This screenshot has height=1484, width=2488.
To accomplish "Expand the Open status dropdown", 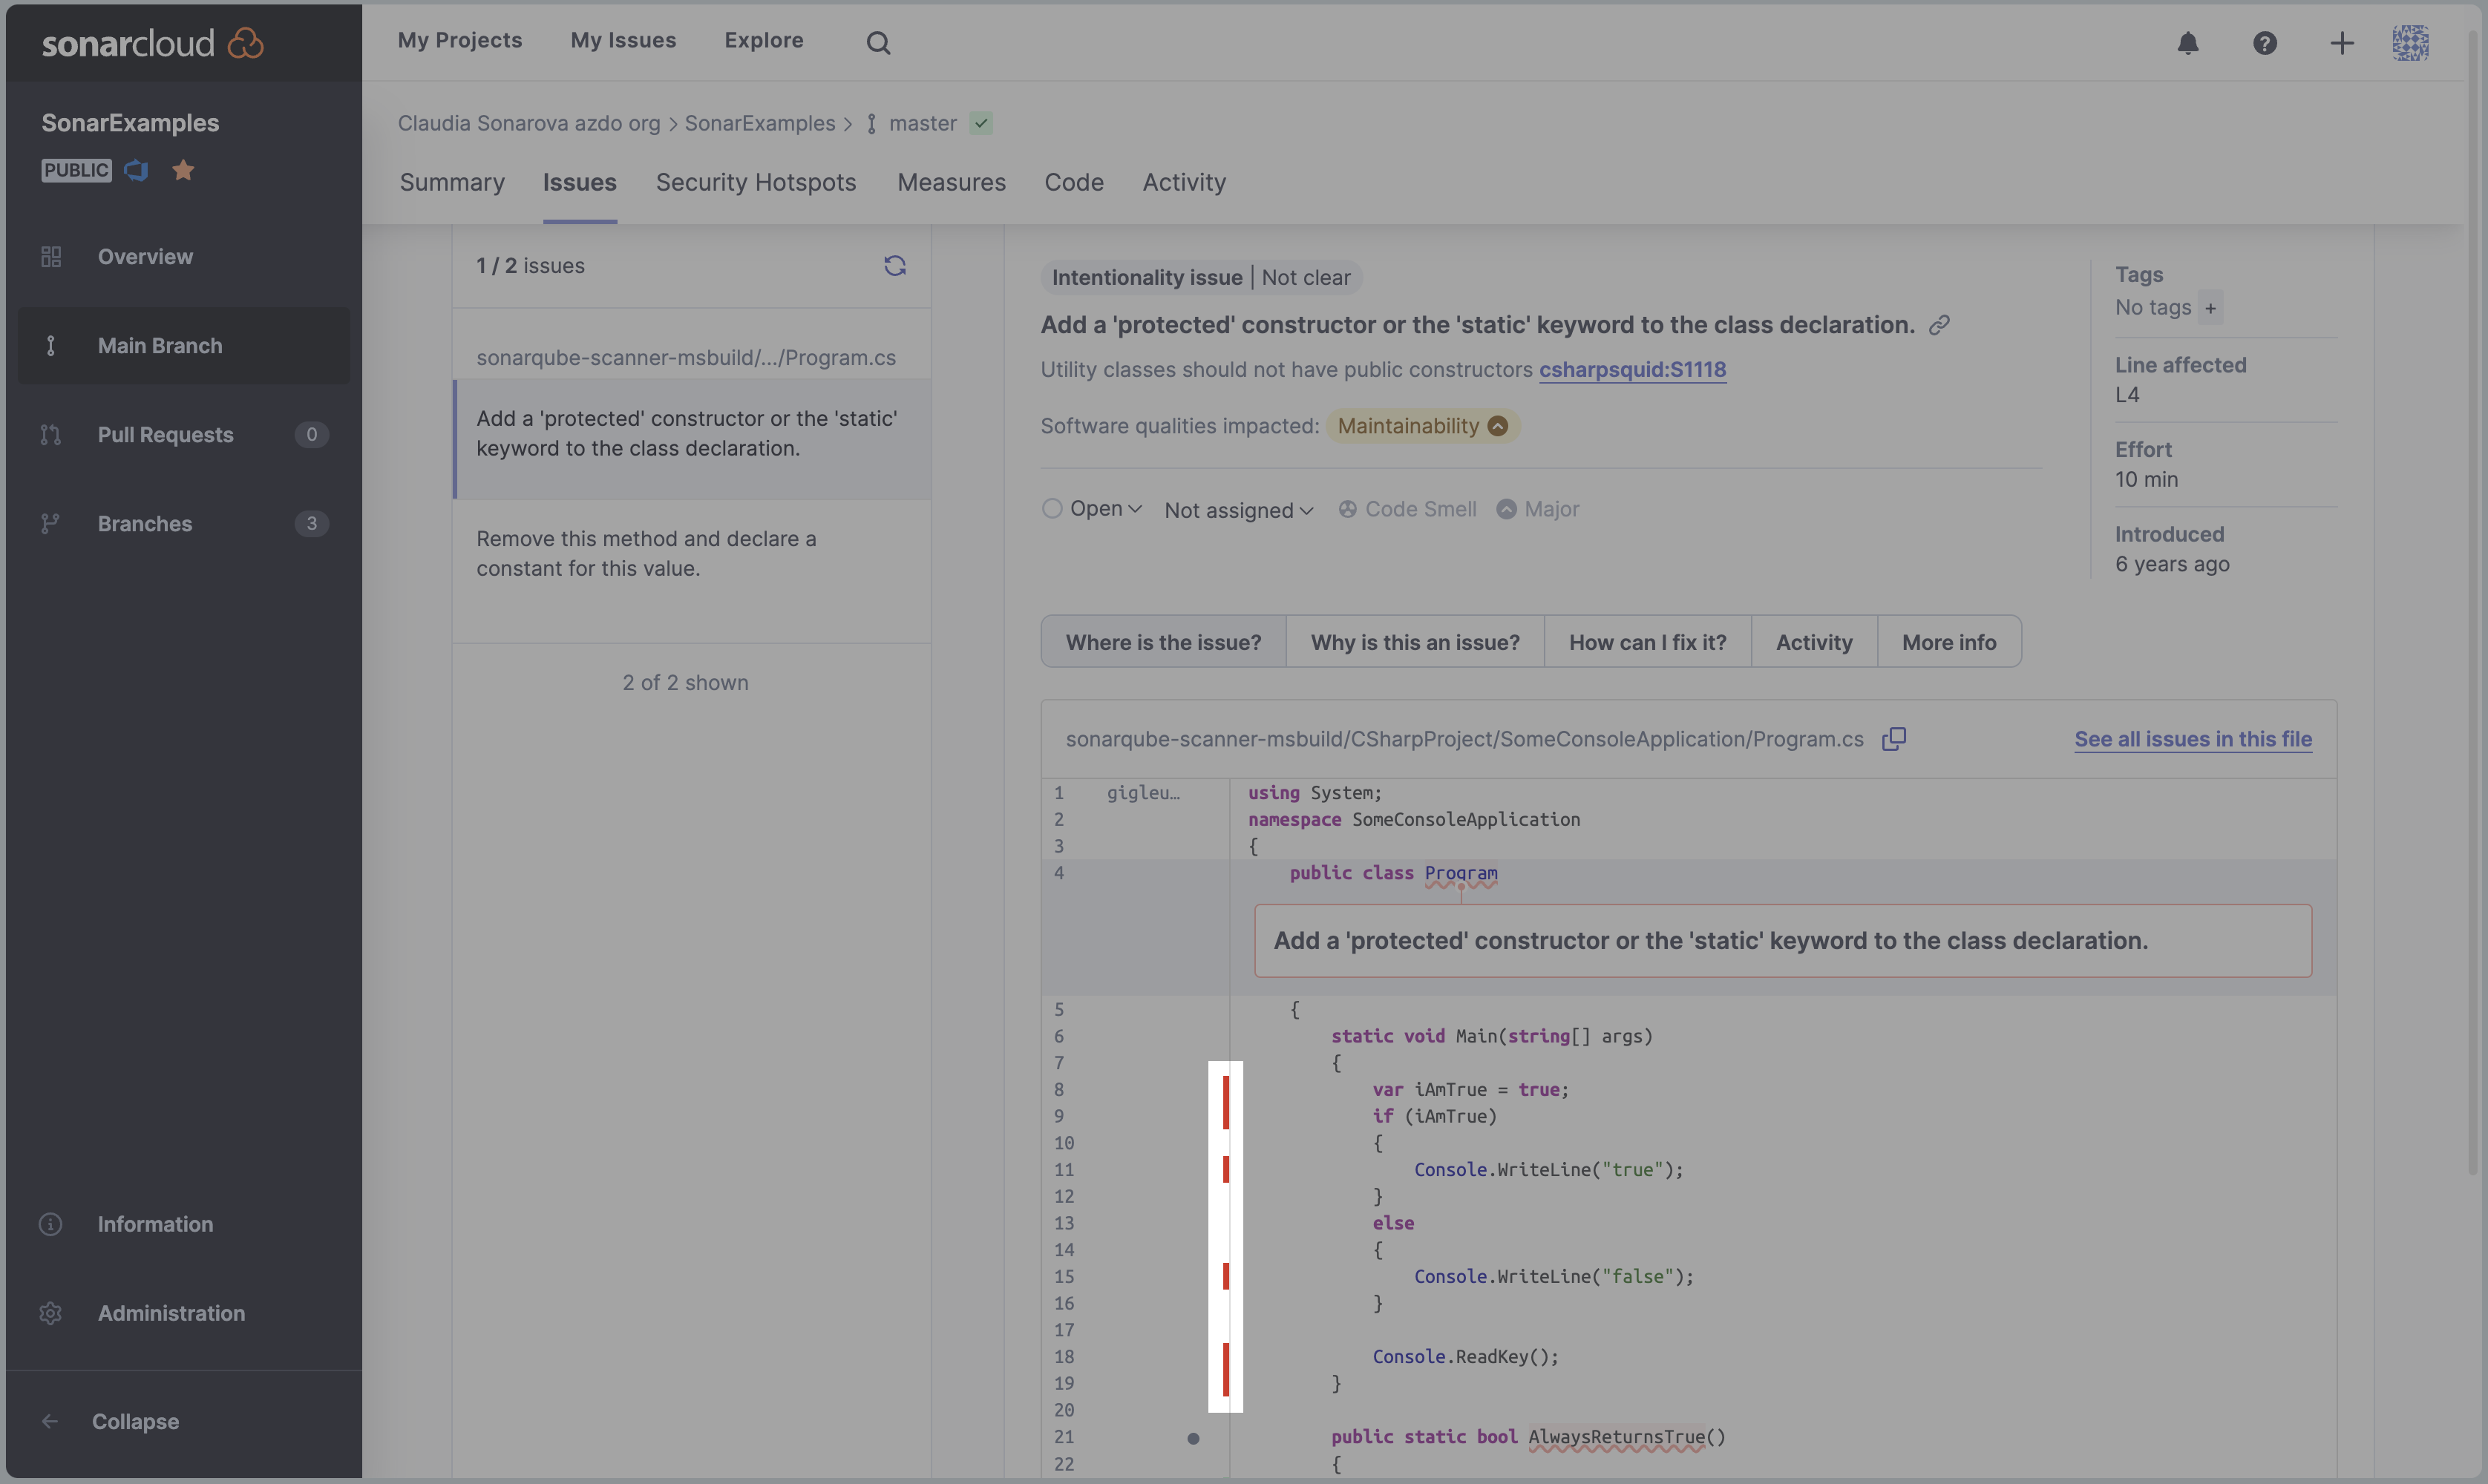I will coord(1103,510).
